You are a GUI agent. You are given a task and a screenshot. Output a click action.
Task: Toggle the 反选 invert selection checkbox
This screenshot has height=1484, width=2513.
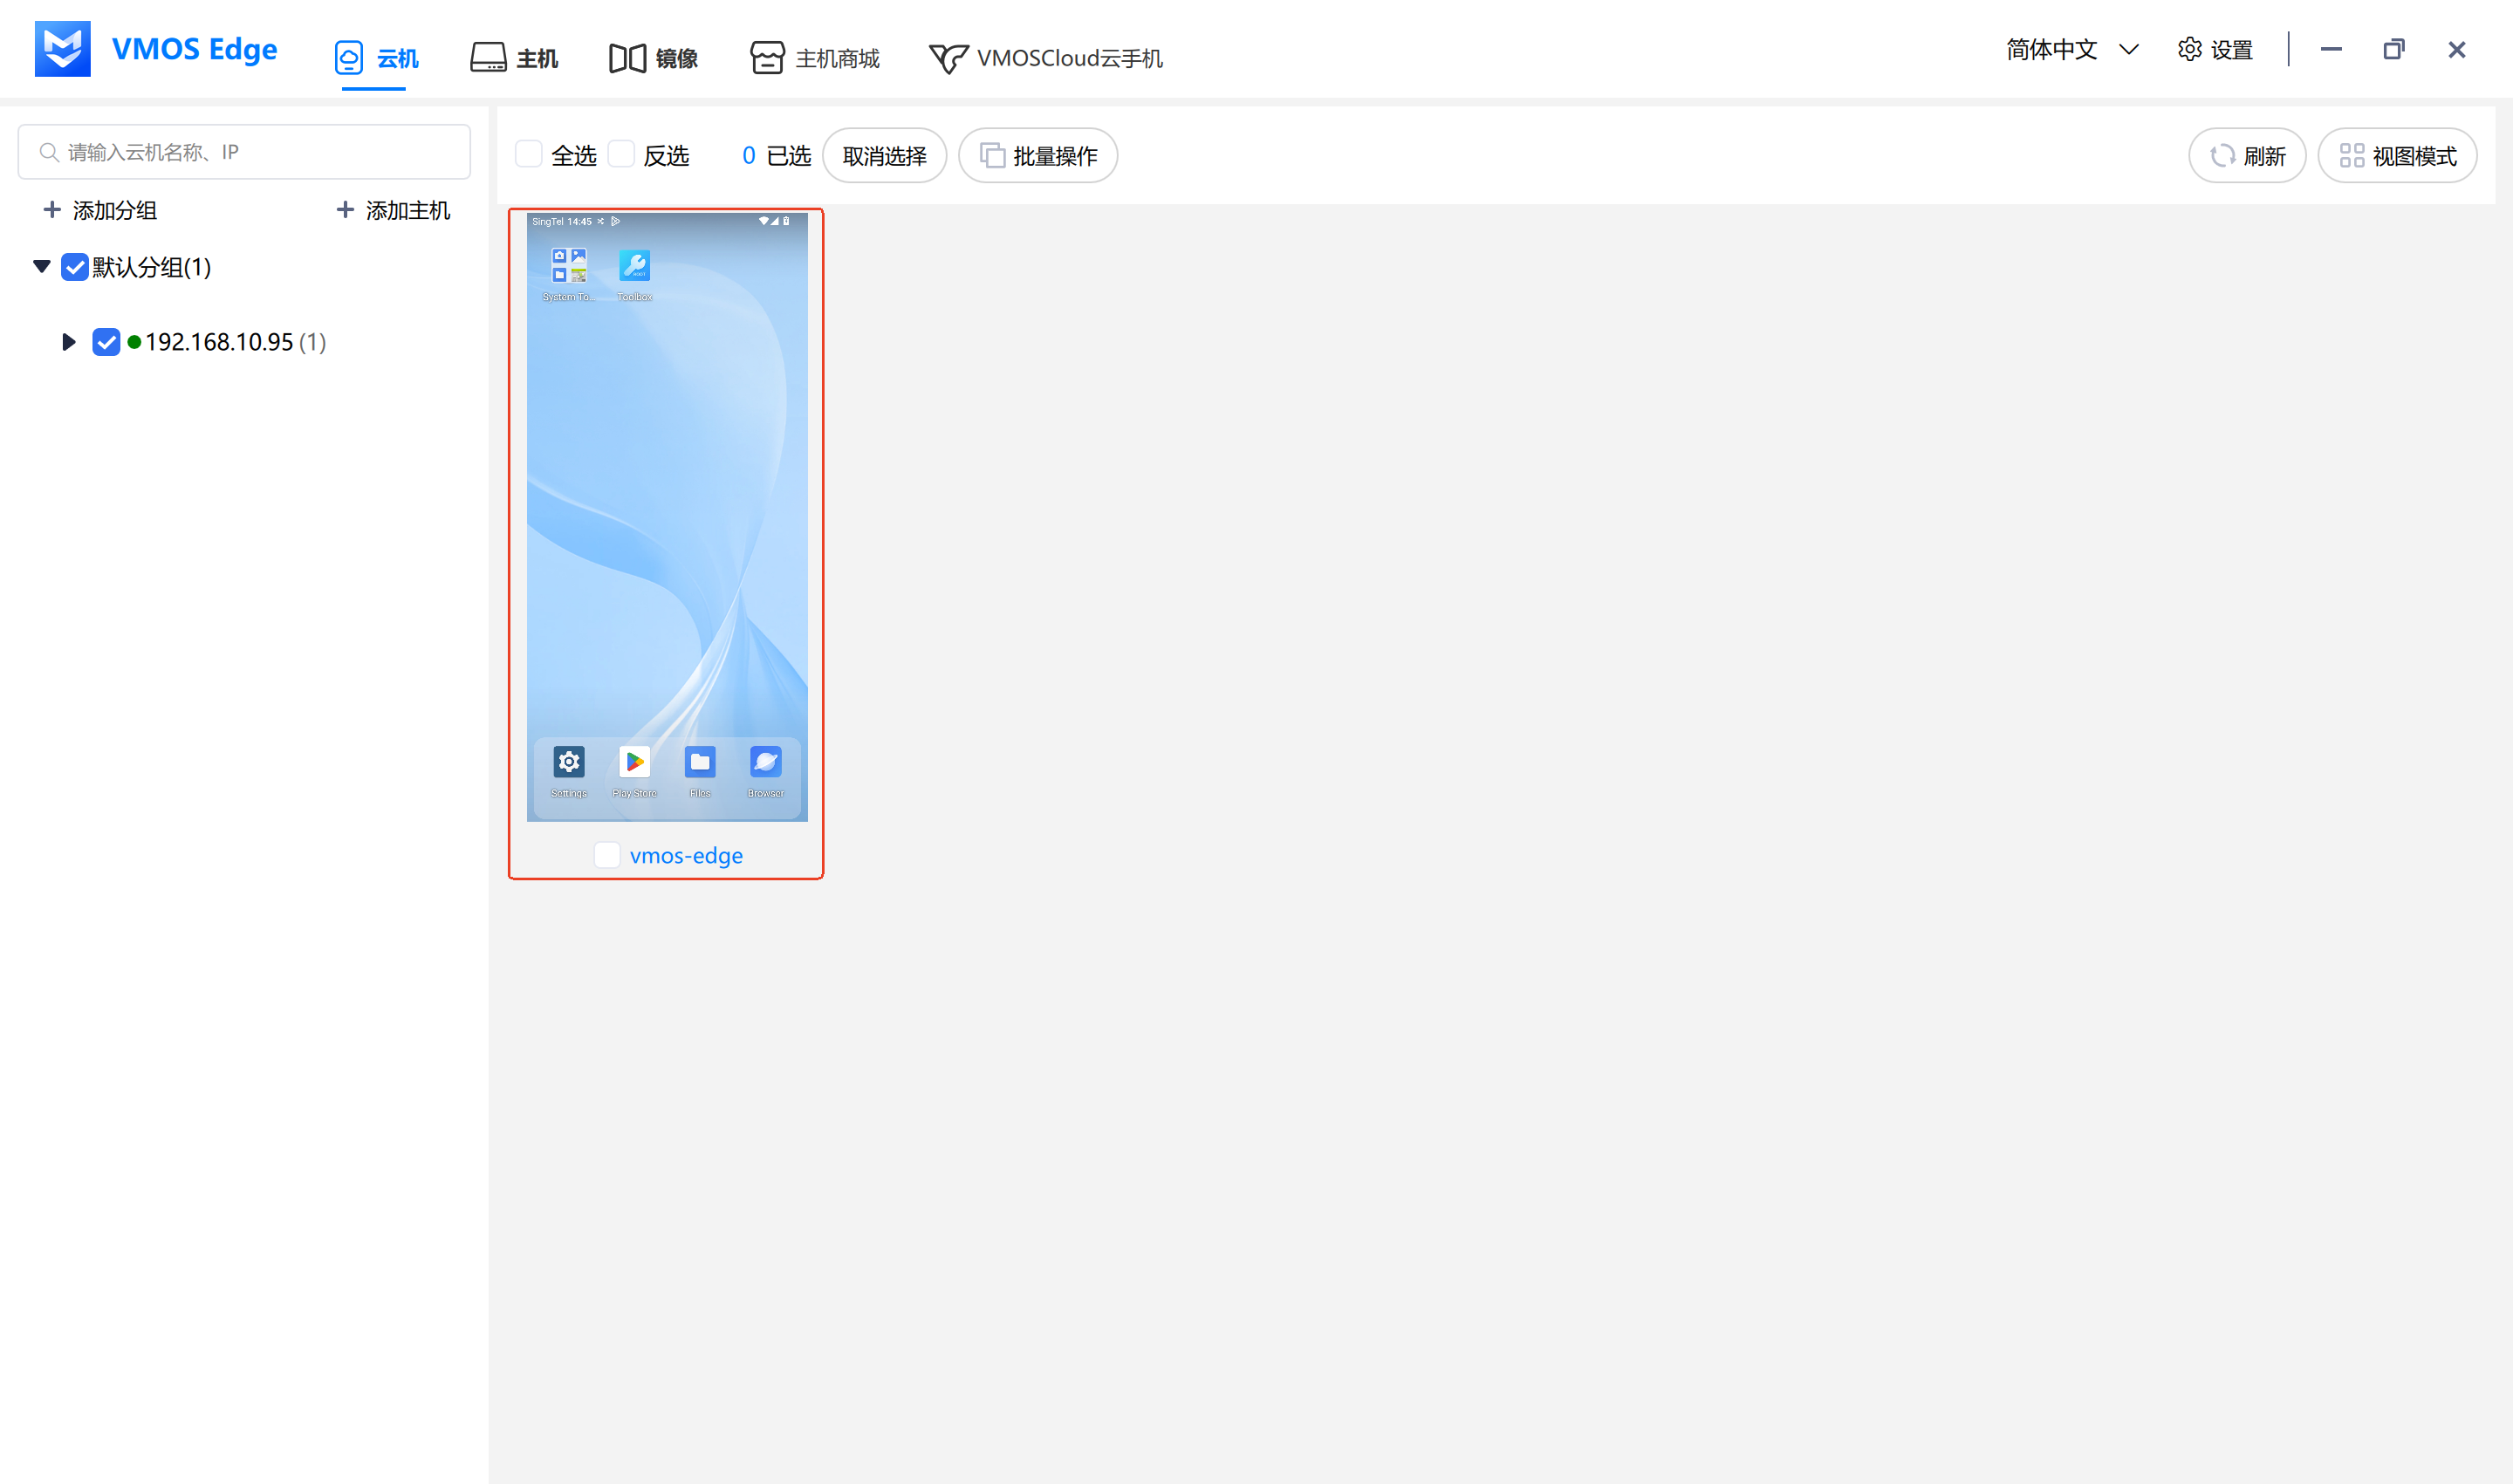click(621, 155)
